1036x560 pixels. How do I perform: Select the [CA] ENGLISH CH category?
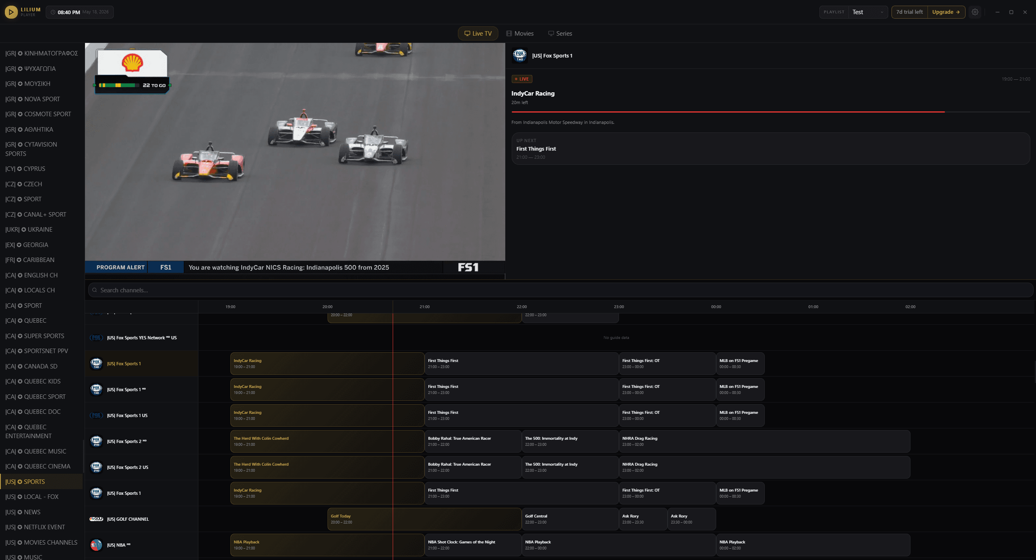[x=41, y=275]
